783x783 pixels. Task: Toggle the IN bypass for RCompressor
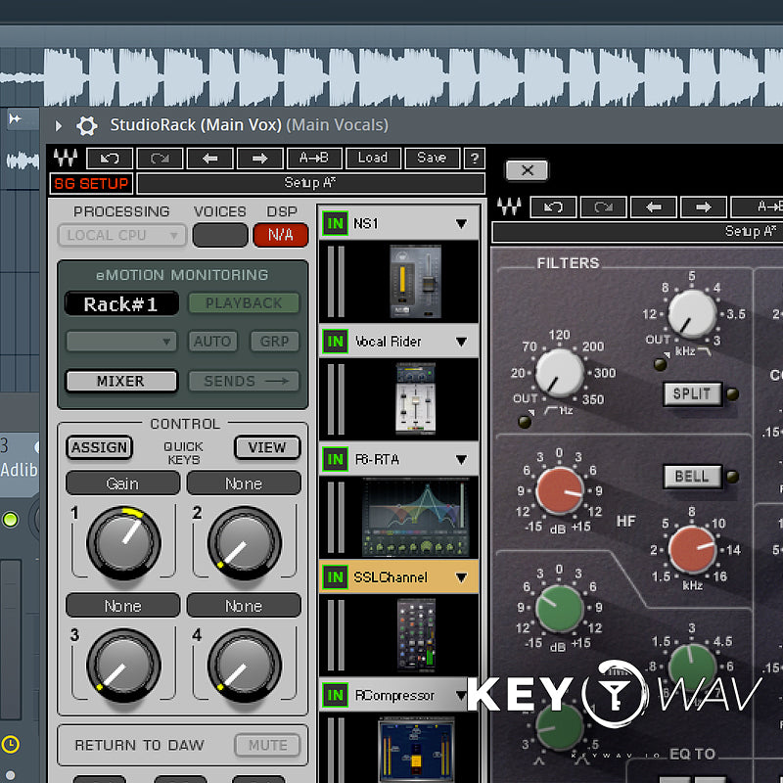pos(335,695)
